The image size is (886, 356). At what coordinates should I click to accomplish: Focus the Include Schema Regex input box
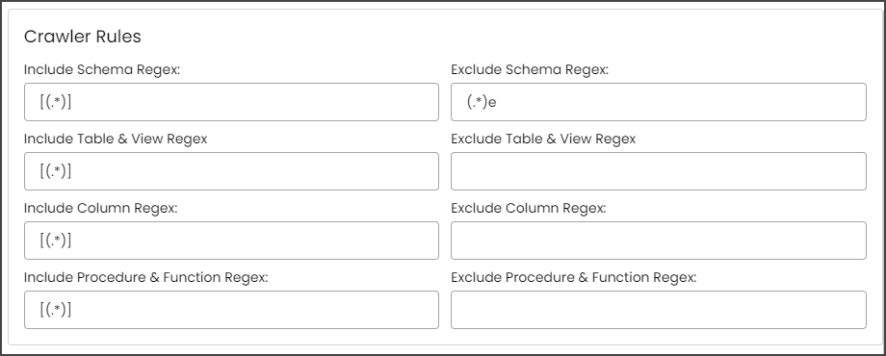(231, 102)
